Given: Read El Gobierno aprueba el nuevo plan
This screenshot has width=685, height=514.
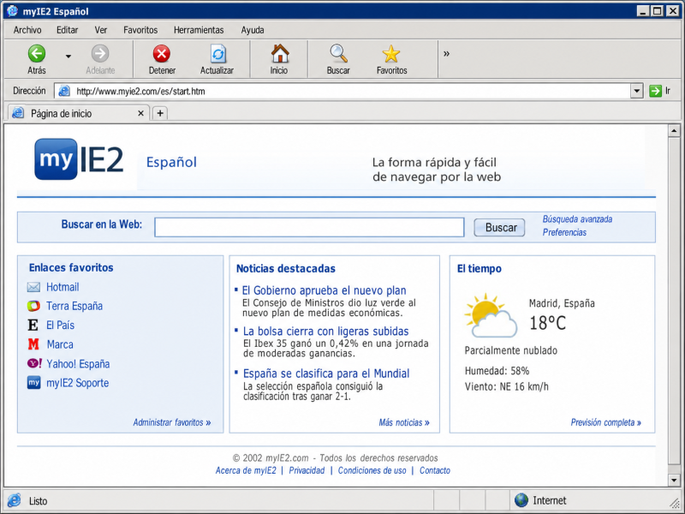Looking at the screenshot, I should 325,290.
